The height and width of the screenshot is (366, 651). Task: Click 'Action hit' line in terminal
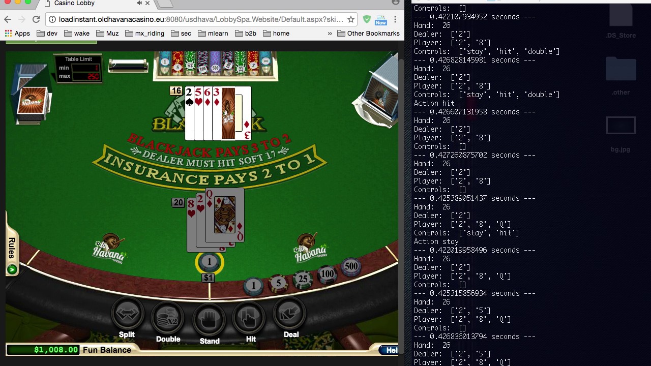point(434,103)
